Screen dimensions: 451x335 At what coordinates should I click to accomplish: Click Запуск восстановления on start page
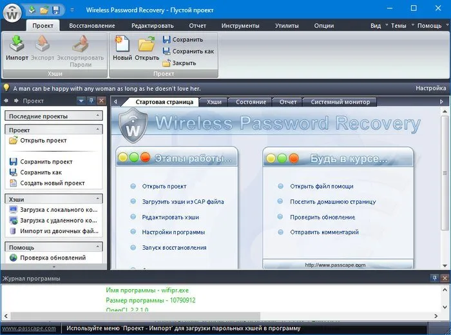pyautogui.click(x=174, y=248)
